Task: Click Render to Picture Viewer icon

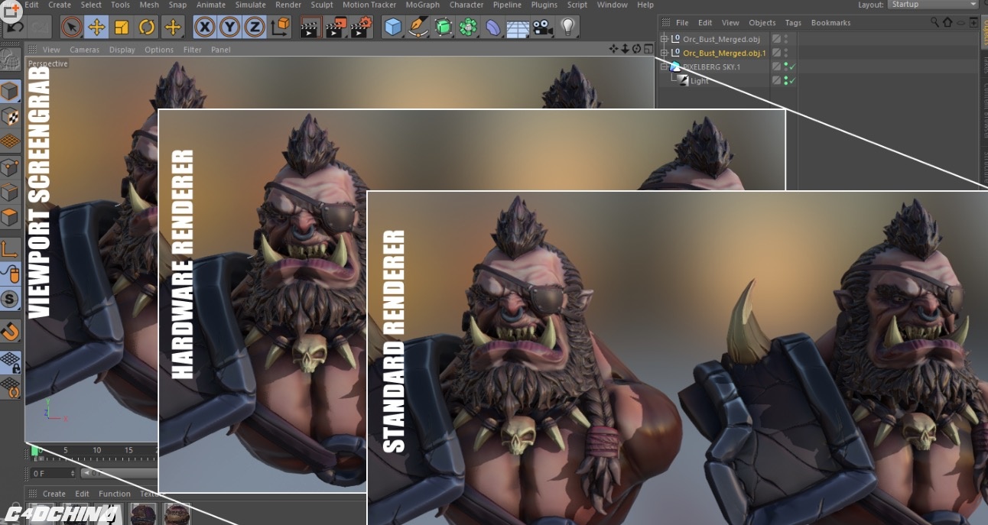Action: (x=336, y=28)
